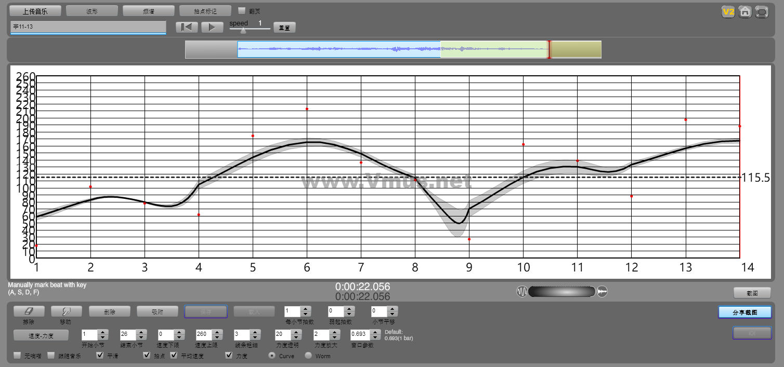Increase the 每小节拍数 stepper value
Image resolution: width=784 pixels, height=367 pixels.
(x=306, y=309)
